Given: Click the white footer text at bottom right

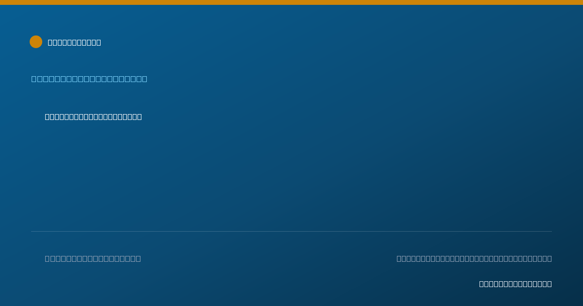Looking at the screenshot, I should (x=515, y=284).
